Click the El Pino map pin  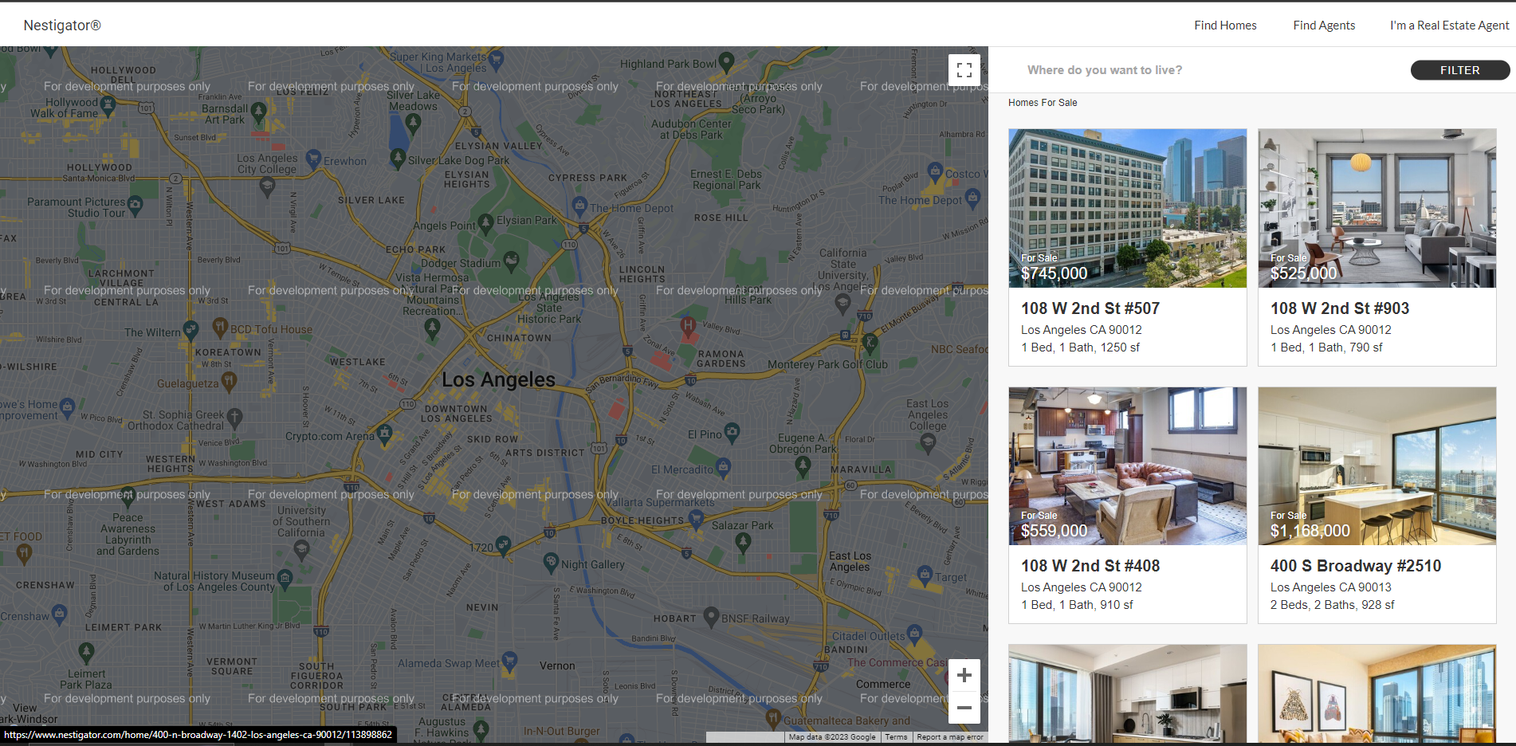pos(732,433)
